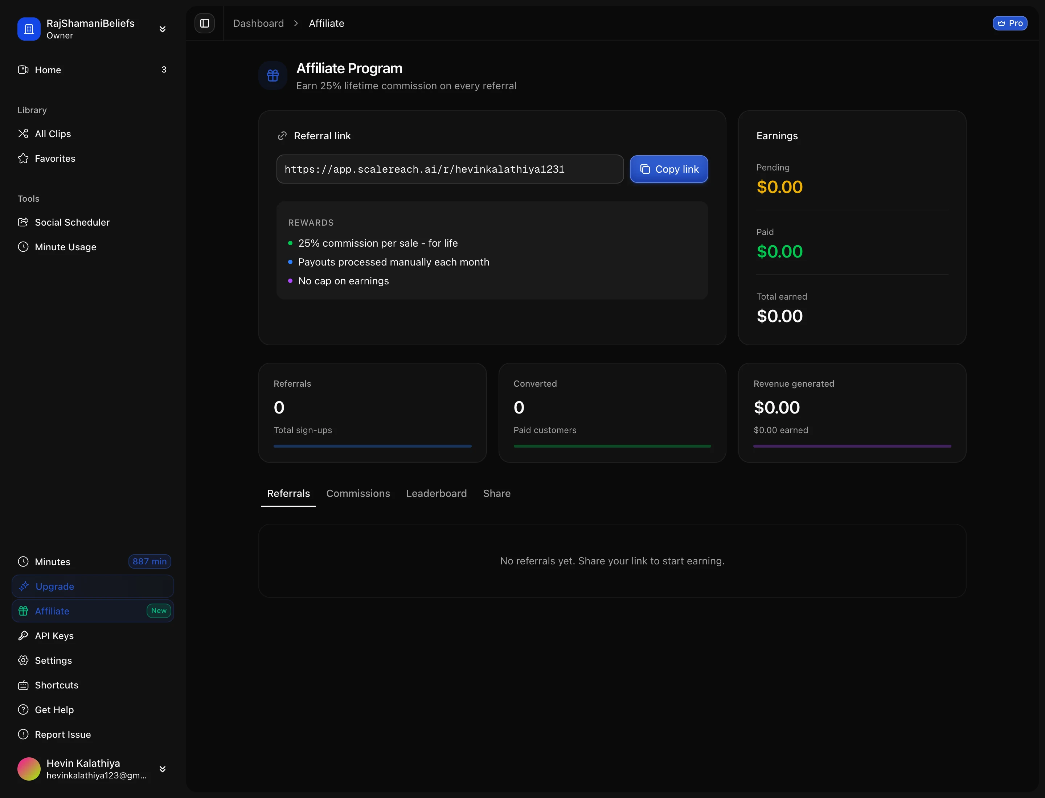The height and width of the screenshot is (798, 1045).
Task: Select the referral link URL field
Action: pyautogui.click(x=450, y=169)
